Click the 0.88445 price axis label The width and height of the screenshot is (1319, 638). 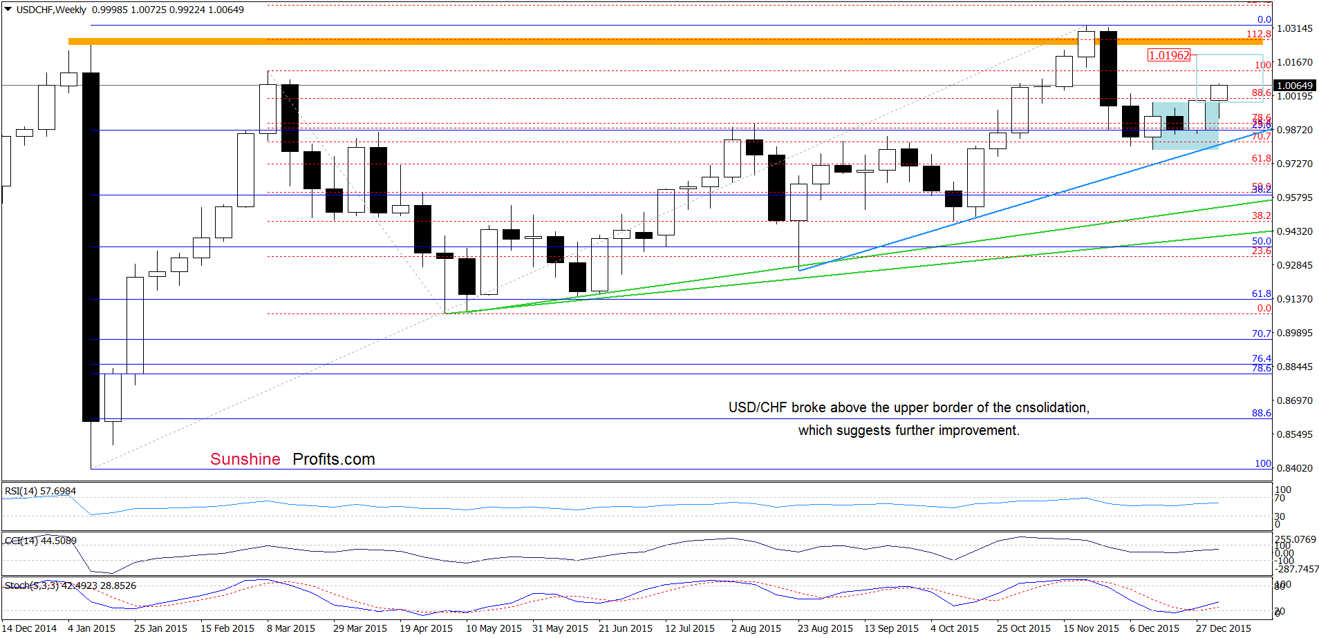(x=1295, y=367)
